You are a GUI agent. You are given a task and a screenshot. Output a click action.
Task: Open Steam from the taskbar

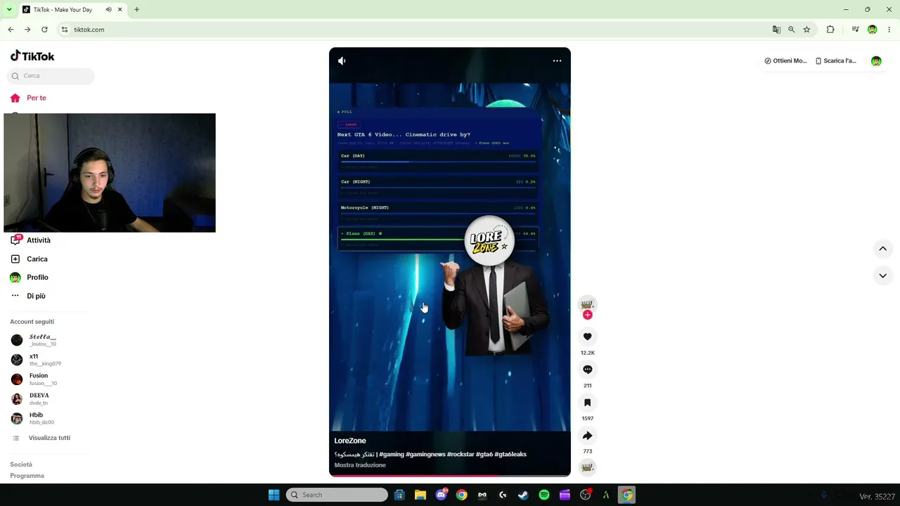[x=523, y=495]
